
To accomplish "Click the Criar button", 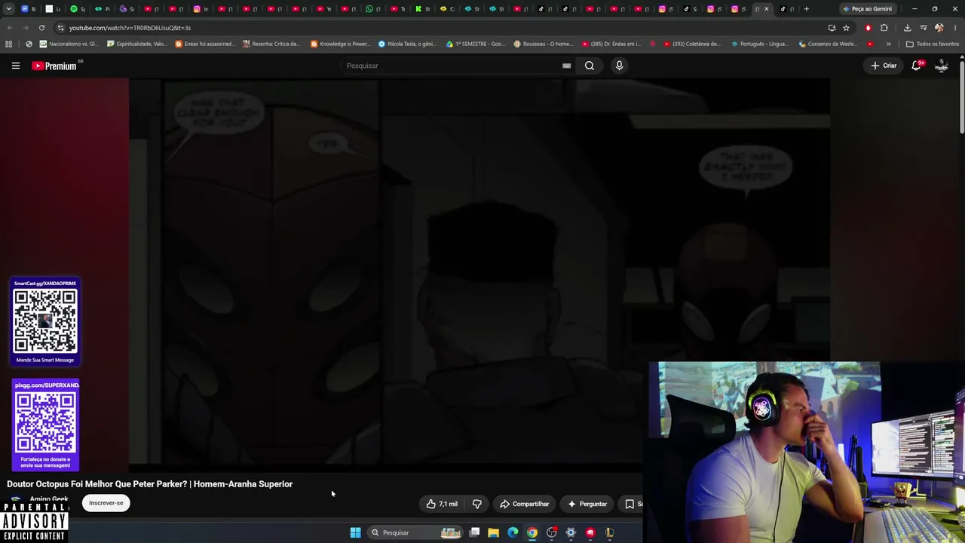I will coord(884,66).
